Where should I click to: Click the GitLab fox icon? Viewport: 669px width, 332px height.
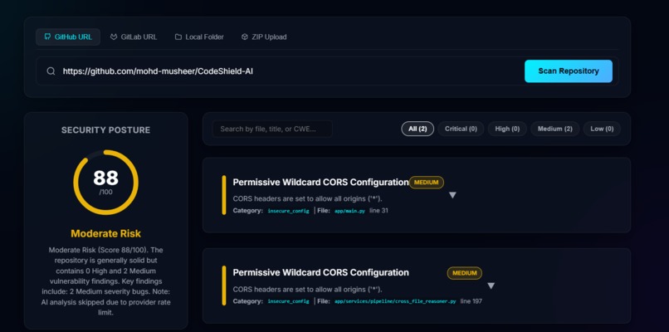tap(114, 37)
